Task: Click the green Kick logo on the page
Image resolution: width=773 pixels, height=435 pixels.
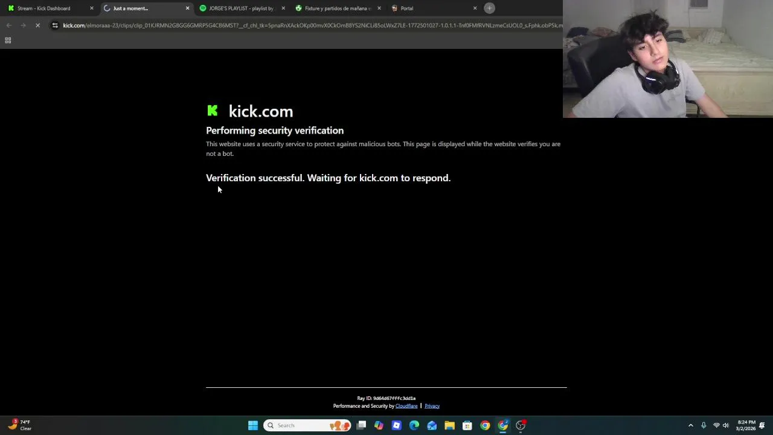Action: [213, 111]
